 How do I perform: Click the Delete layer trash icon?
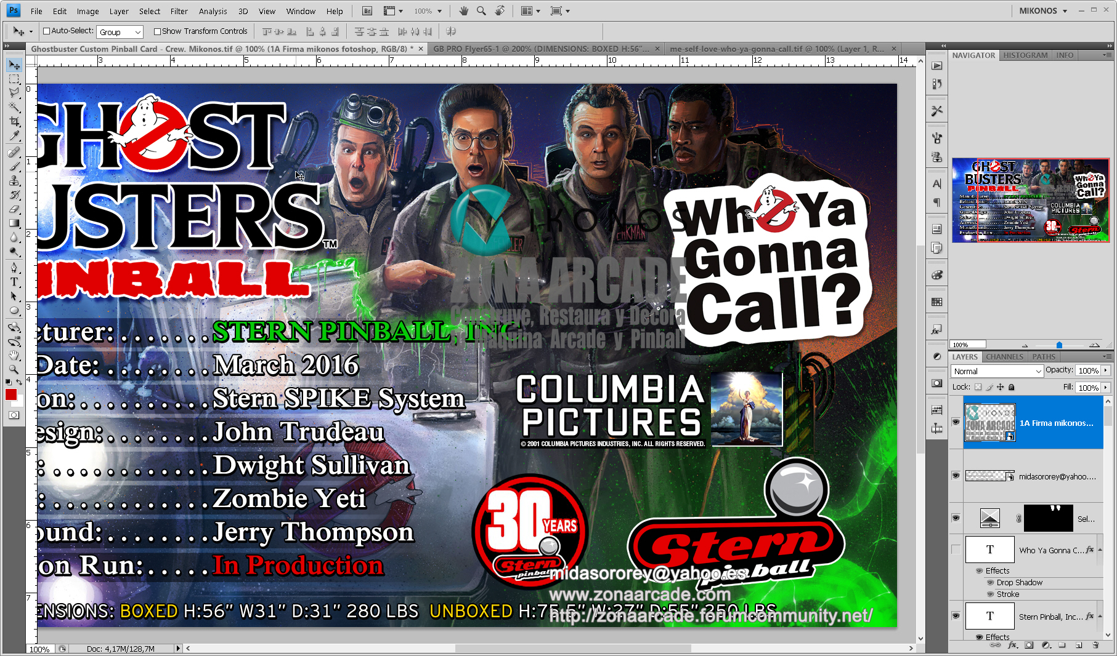tap(1095, 645)
